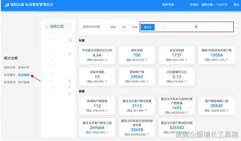
Task: Click the calendar icon in date range field
Action: 164,27
